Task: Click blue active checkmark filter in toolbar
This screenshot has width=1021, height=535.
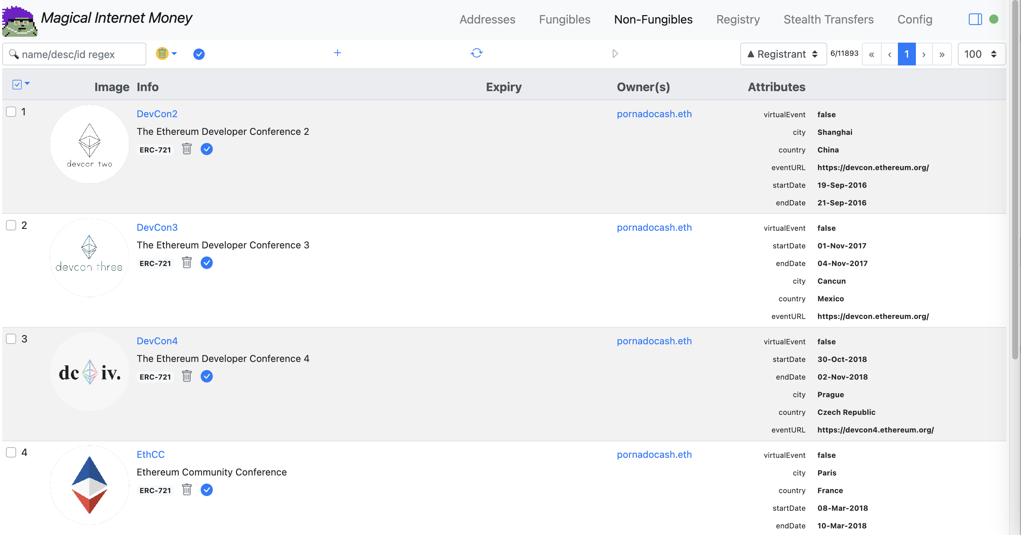Action: [x=199, y=54]
